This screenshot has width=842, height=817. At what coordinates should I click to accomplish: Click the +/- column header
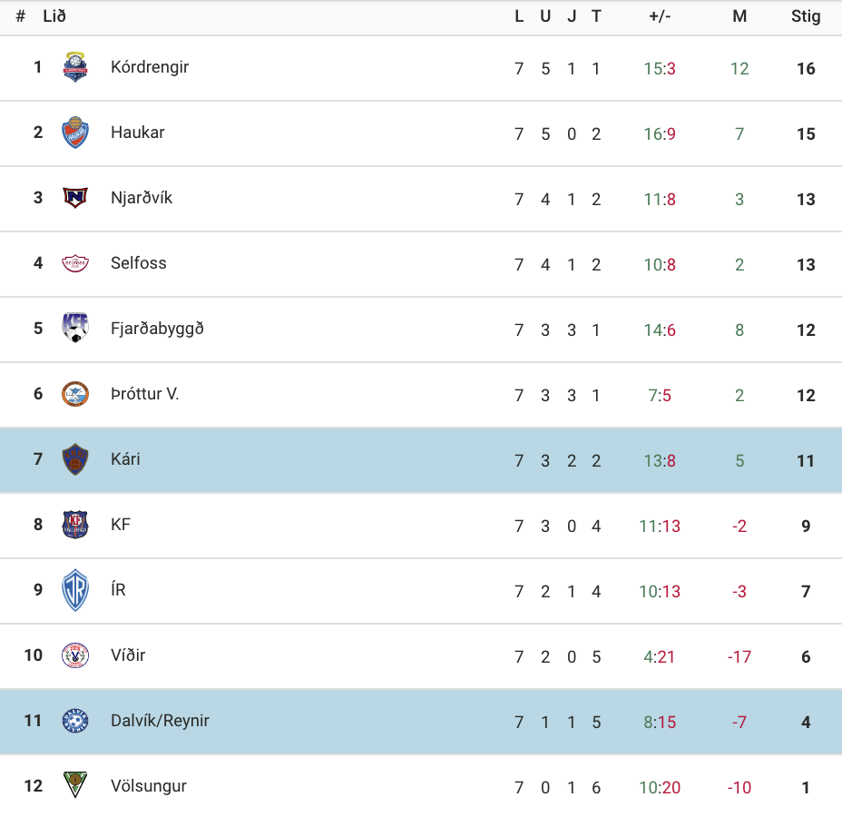tap(660, 16)
